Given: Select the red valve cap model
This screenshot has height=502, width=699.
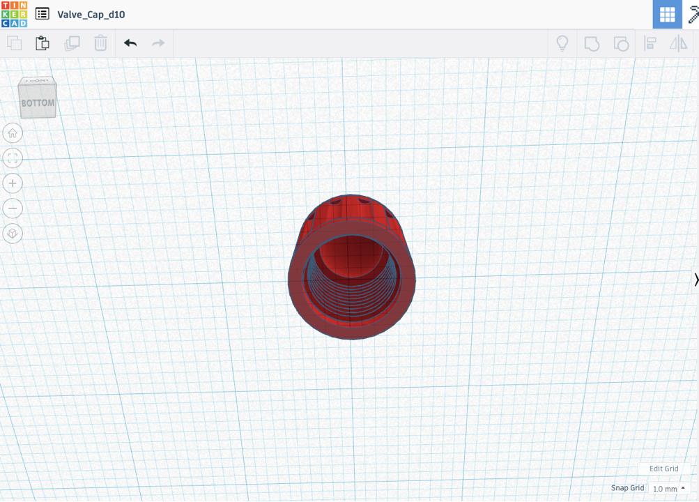Looking at the screenshot, I should coord(351,266).
